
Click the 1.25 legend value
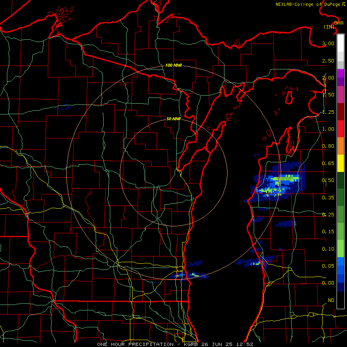click(x=328, y=112)
